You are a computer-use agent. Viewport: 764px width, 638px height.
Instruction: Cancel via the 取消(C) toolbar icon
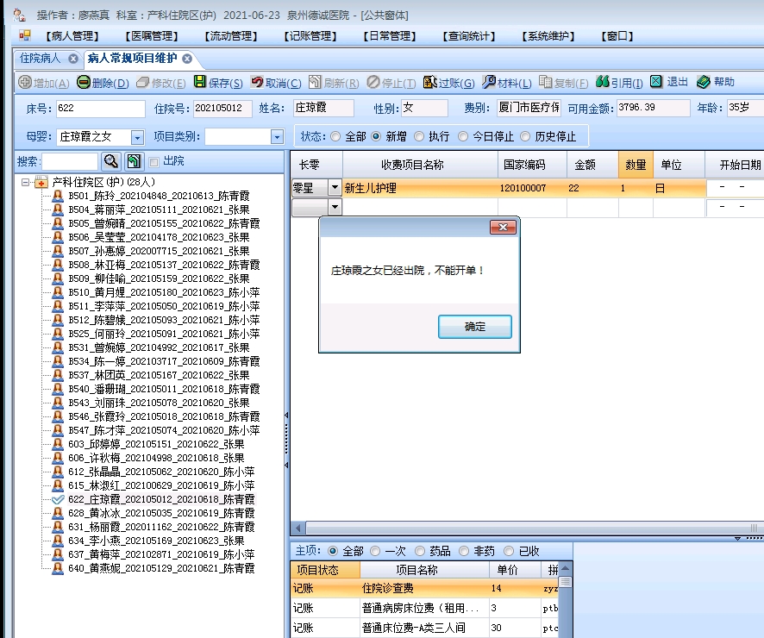[257, 82]
